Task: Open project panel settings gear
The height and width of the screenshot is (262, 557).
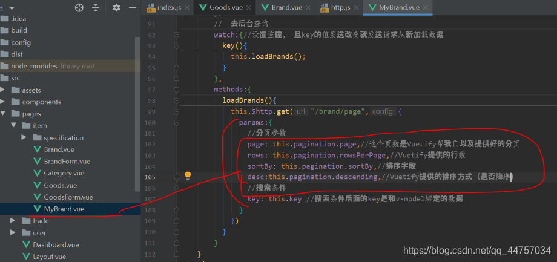Action: coord(116,7)
